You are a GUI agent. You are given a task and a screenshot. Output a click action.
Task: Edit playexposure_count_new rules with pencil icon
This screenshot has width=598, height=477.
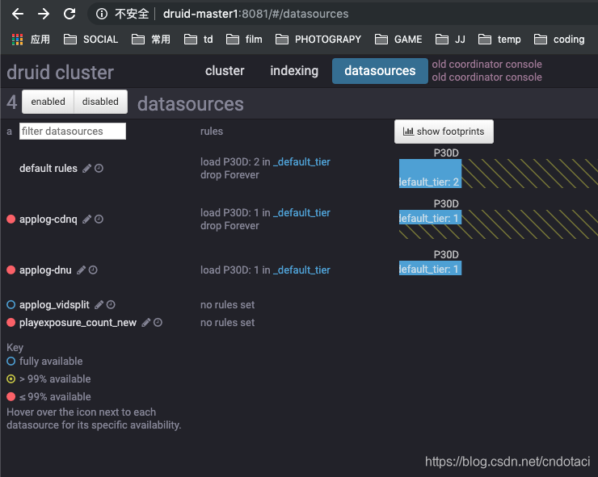point(146,323)
